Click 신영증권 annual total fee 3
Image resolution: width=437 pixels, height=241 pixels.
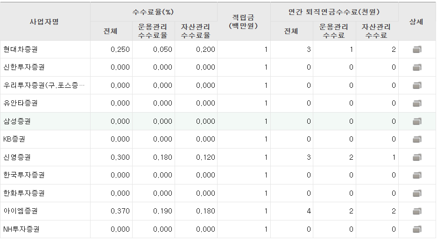point(309,157)
